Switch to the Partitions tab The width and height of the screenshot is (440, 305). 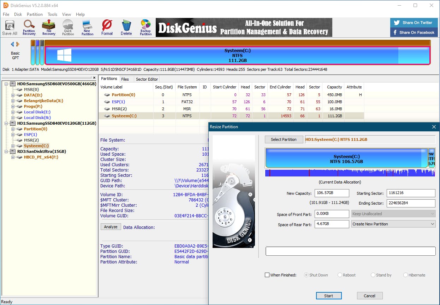109,79
